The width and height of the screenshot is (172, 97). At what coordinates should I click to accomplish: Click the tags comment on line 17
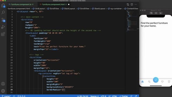37,55
